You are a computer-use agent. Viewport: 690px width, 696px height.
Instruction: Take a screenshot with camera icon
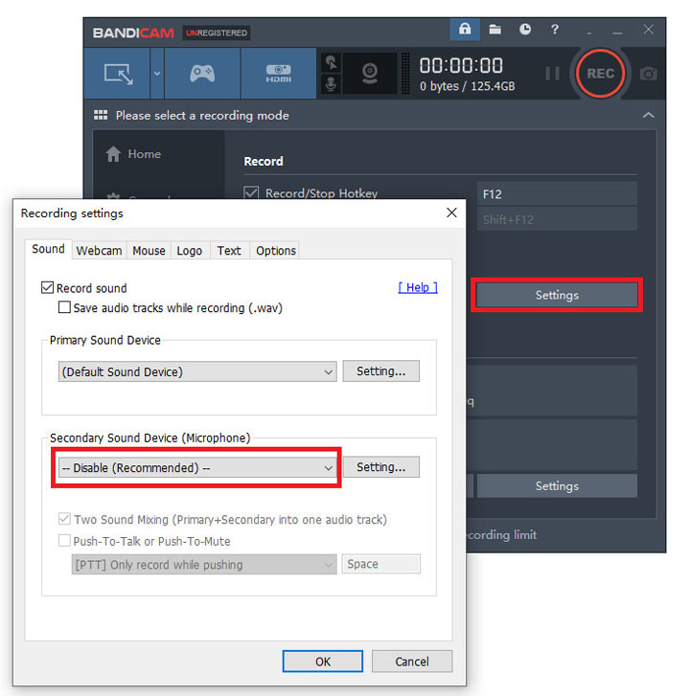coord(649,74)
